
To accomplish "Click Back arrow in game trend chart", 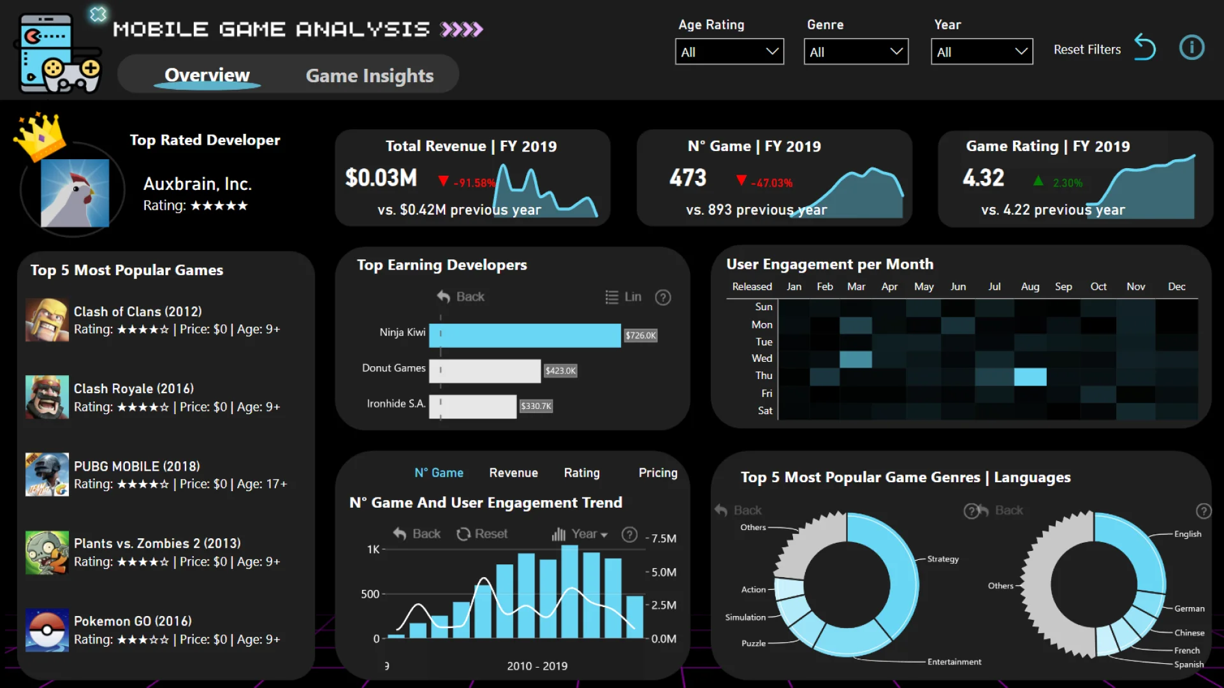I will click(x=400, y=534).
